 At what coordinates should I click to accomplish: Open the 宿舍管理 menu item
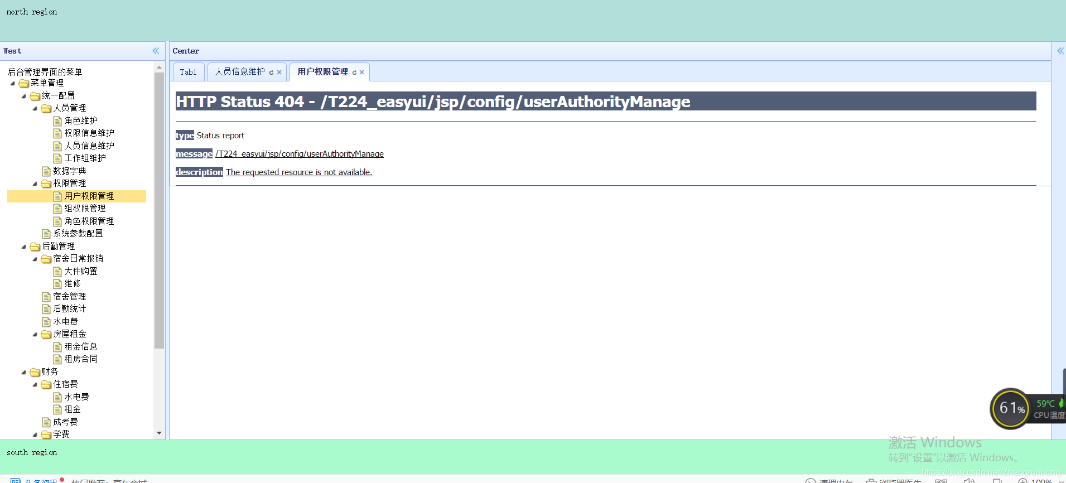(70, 296)
